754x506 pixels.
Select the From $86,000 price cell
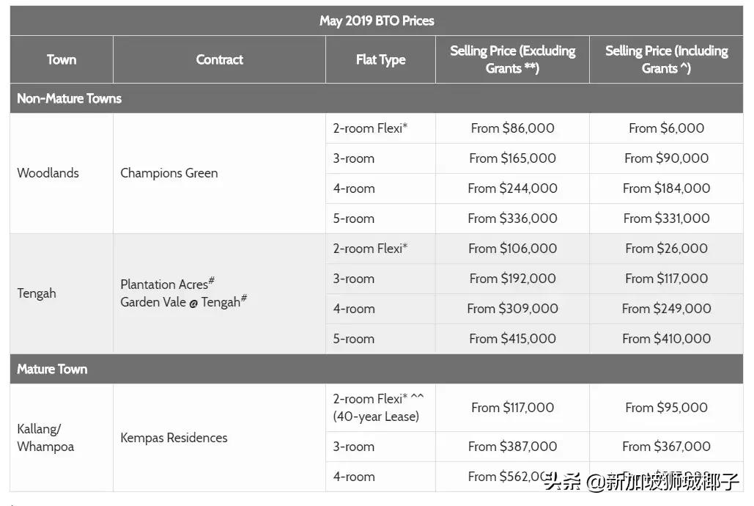tap(512, 128)
